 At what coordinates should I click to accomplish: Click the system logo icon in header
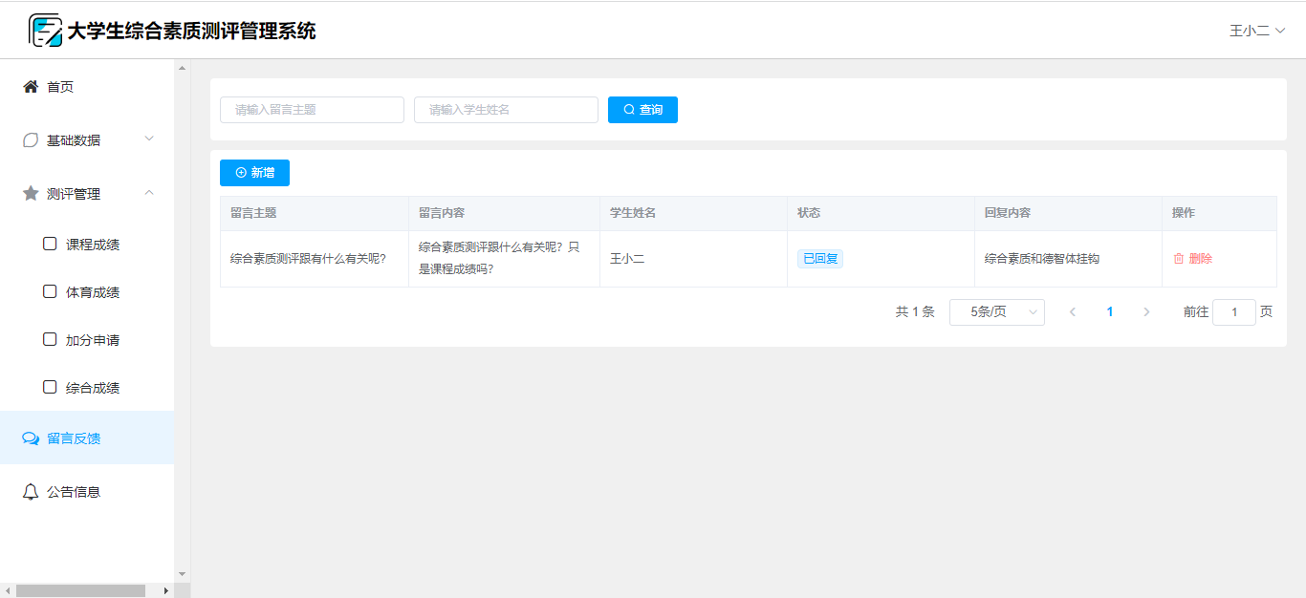point(45,31)
